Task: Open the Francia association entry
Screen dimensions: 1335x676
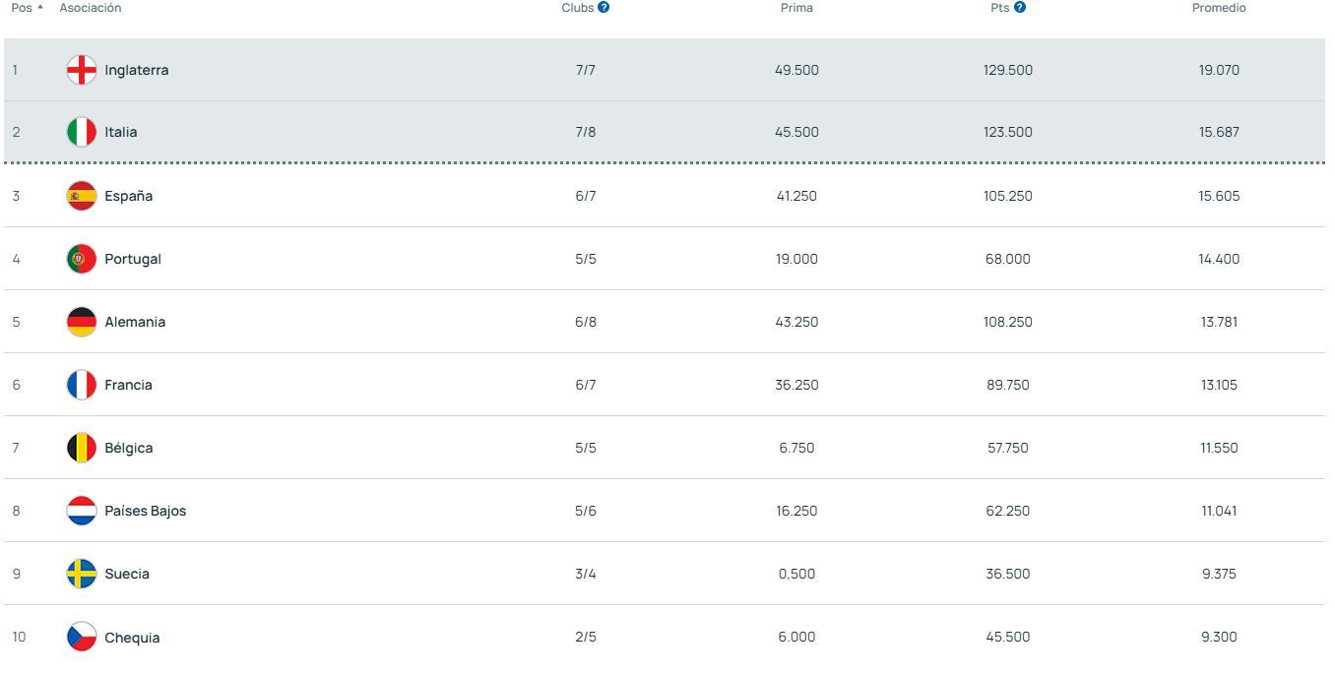Action: pyautogui.click(x=129, y=385)
